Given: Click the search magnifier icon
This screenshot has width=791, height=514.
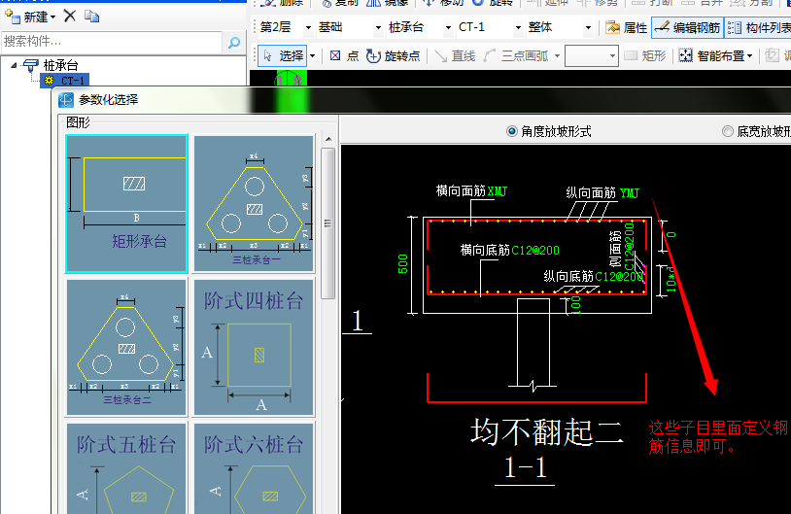Looking at the screenshot, I should click(x=233, y=43).
